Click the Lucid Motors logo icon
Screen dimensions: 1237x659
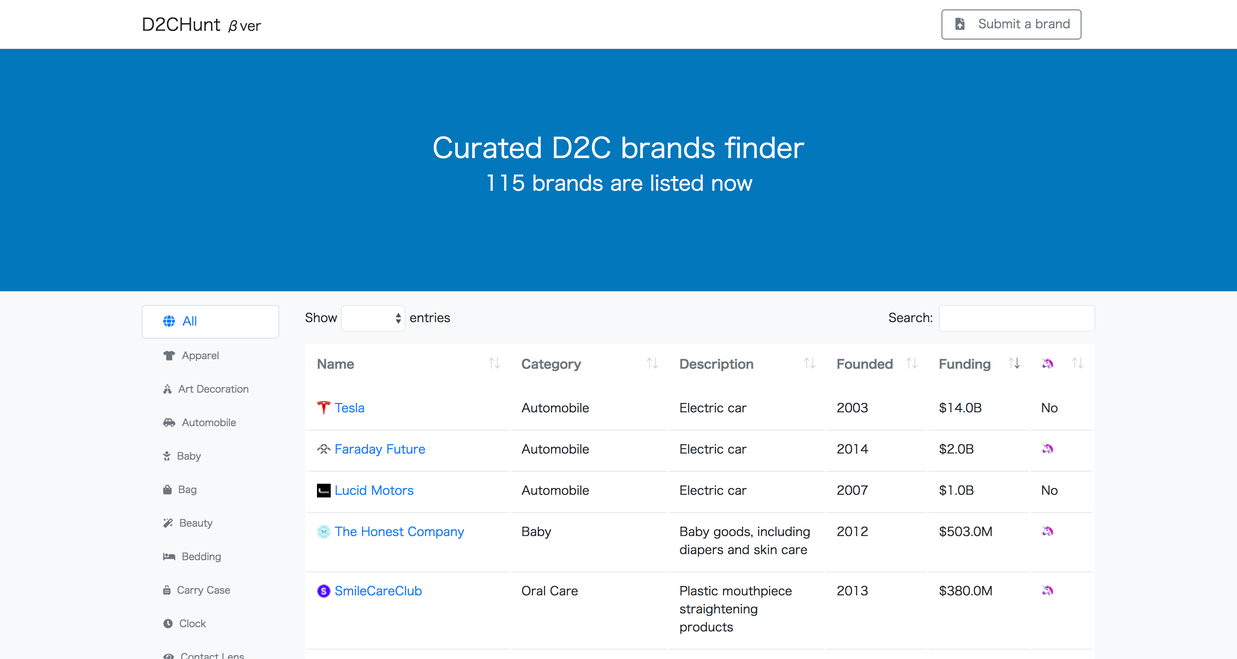tap(323, 491)
